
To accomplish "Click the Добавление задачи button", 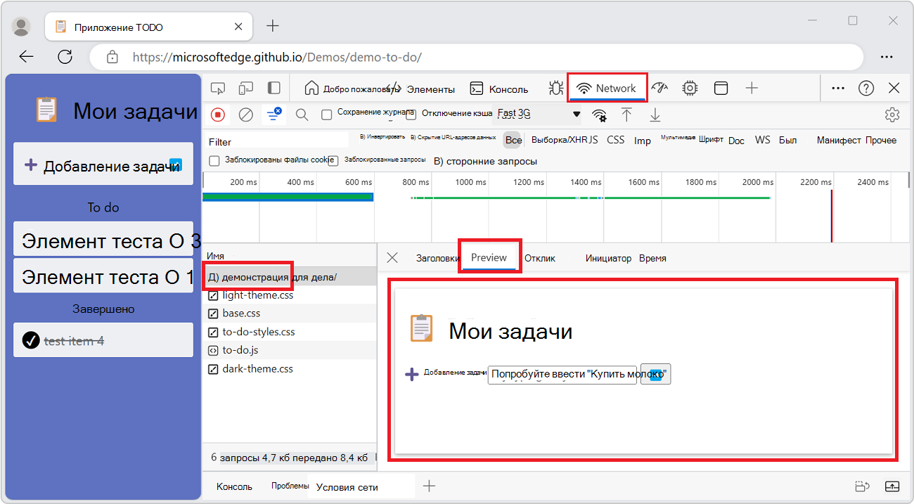I will pyautogui.click(x=103, y=164).
